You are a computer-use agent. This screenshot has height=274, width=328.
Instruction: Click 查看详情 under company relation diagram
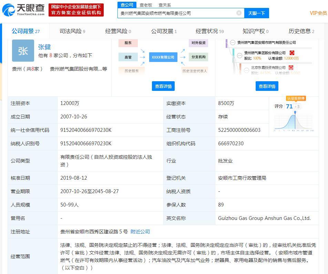coord(163,86)
